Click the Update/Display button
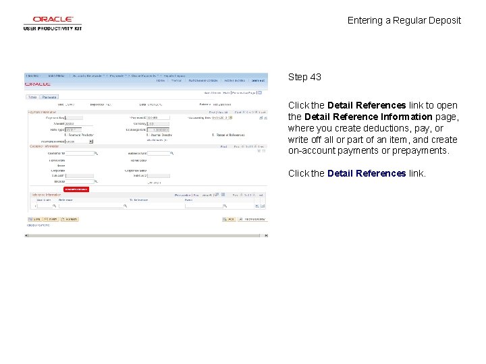Image resolution: width=486 pixels, height=364 pixels. tap(252, 219)
